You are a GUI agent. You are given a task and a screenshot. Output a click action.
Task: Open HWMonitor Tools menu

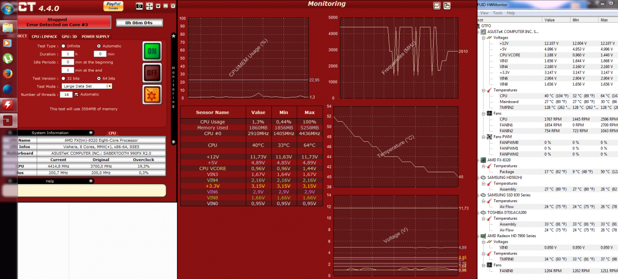tap(497, 13)
